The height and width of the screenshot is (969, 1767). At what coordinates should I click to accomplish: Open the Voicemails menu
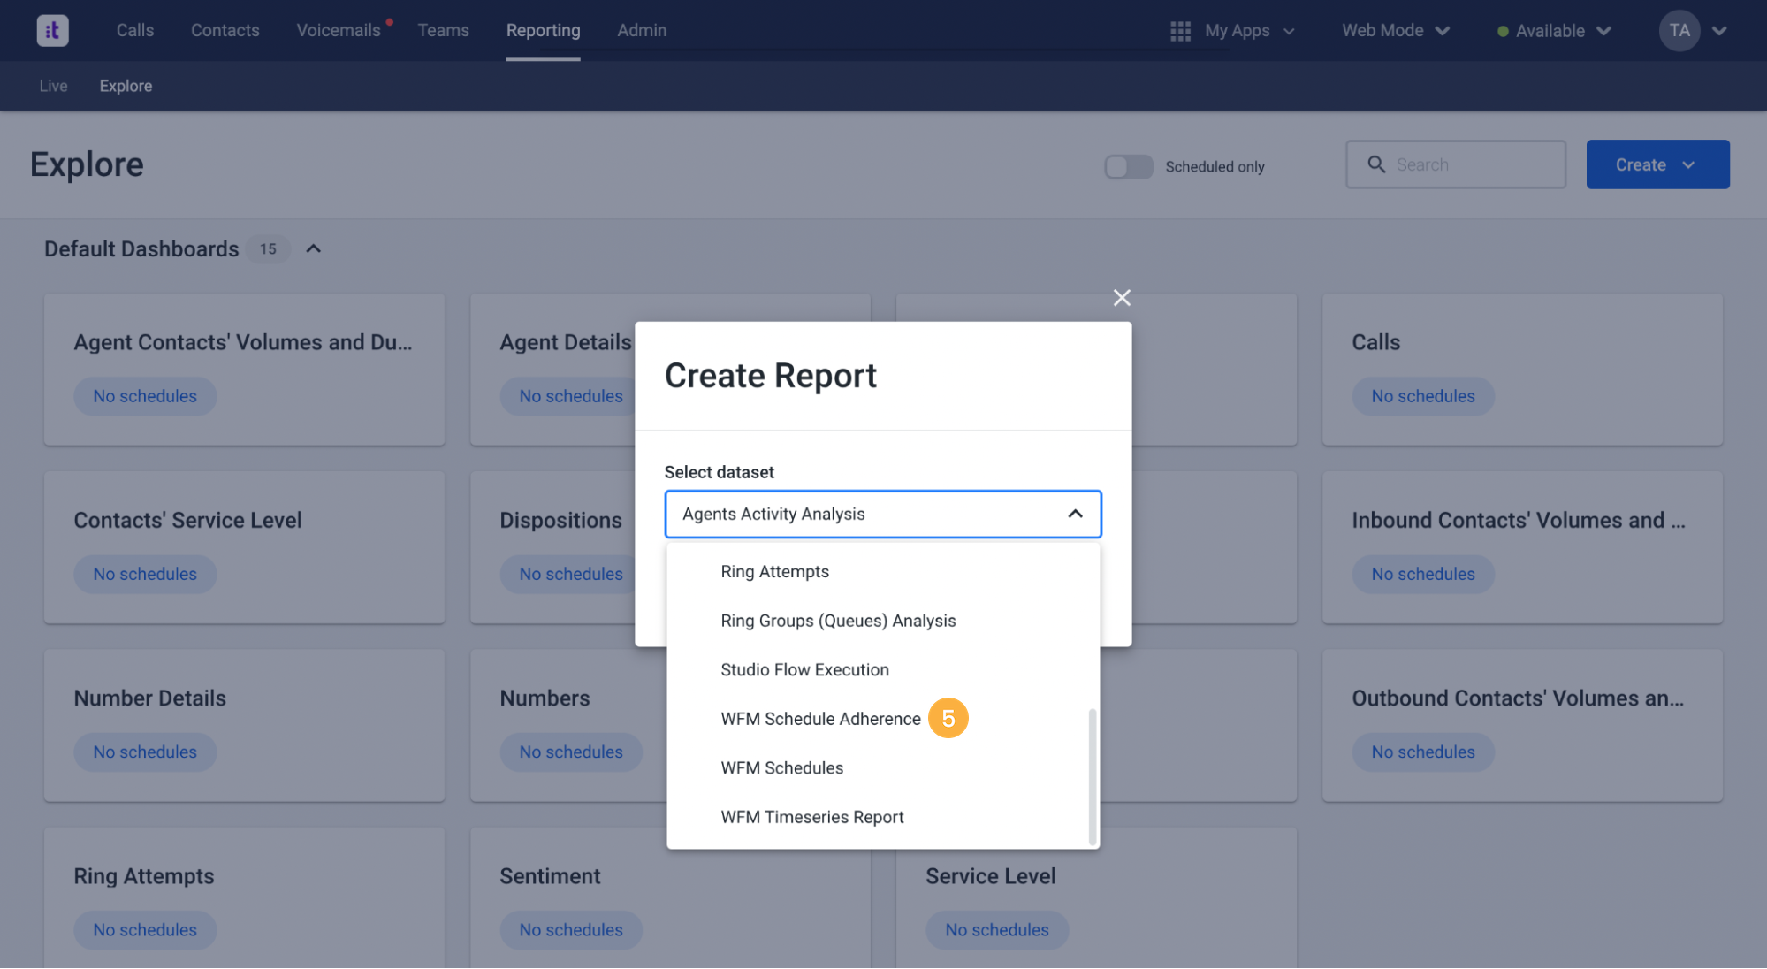[x=339, y=29]
